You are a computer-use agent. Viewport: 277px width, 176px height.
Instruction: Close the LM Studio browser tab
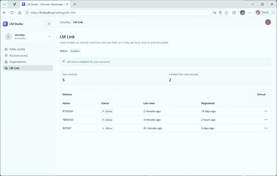coord(67,4)
